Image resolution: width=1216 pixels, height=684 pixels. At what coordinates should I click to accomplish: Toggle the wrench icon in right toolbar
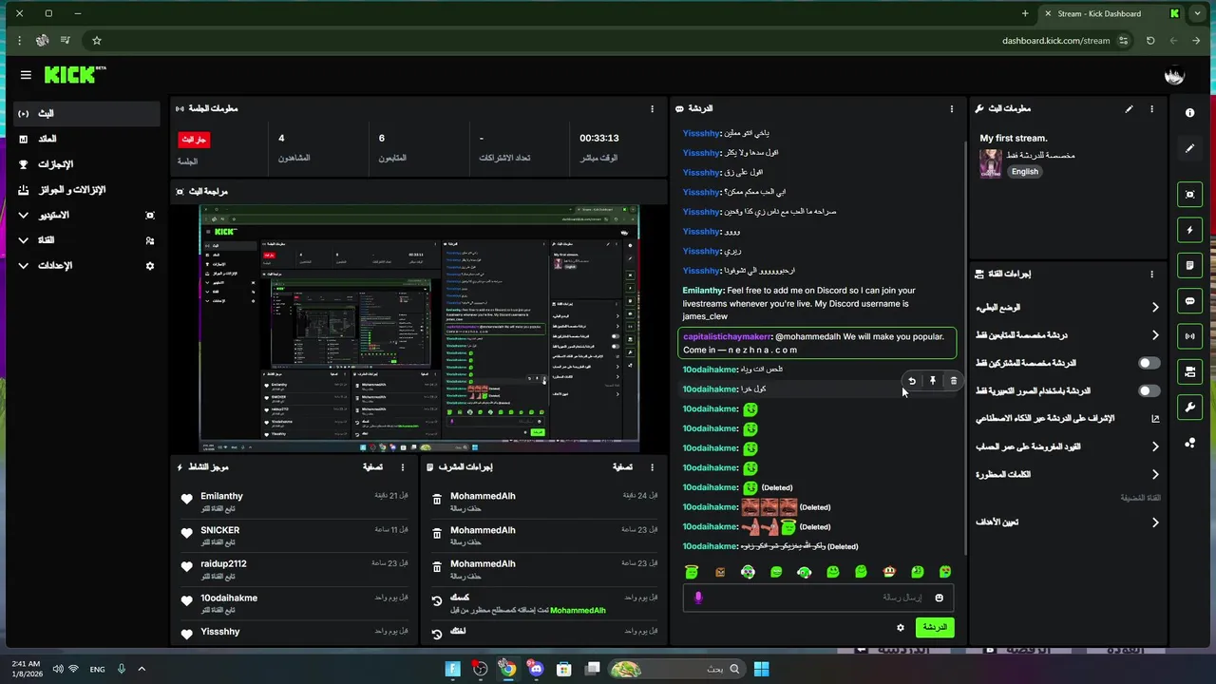tap(1189, 408)
